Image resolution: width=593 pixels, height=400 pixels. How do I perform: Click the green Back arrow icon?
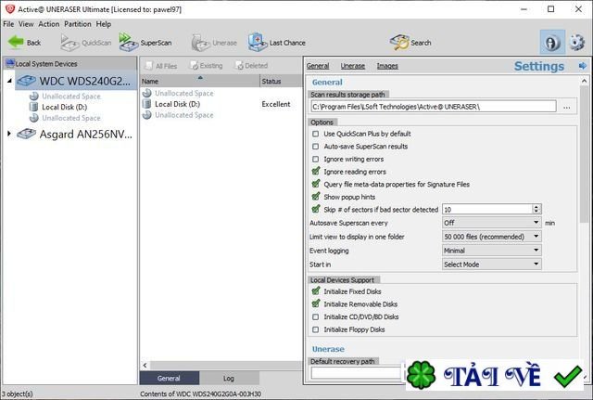[x=16, y=42]
